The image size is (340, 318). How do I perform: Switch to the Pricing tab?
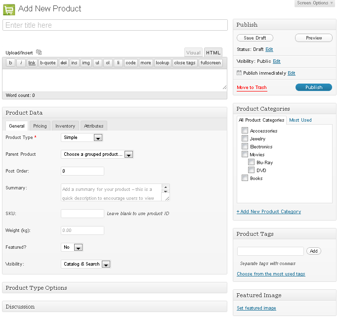pyautogui.click(x=40, y=126)
